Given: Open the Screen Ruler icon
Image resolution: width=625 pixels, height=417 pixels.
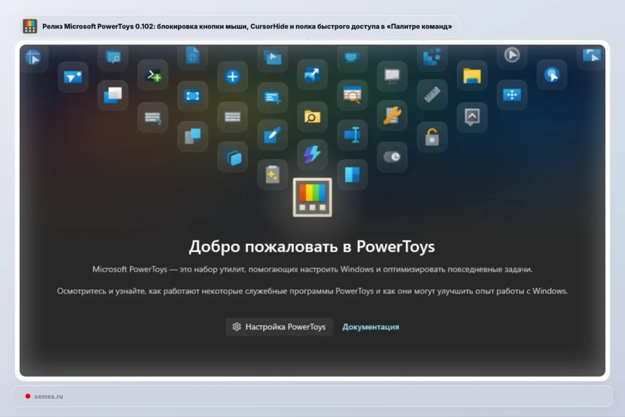Looking at the screenshot, I should pos(432,94).
